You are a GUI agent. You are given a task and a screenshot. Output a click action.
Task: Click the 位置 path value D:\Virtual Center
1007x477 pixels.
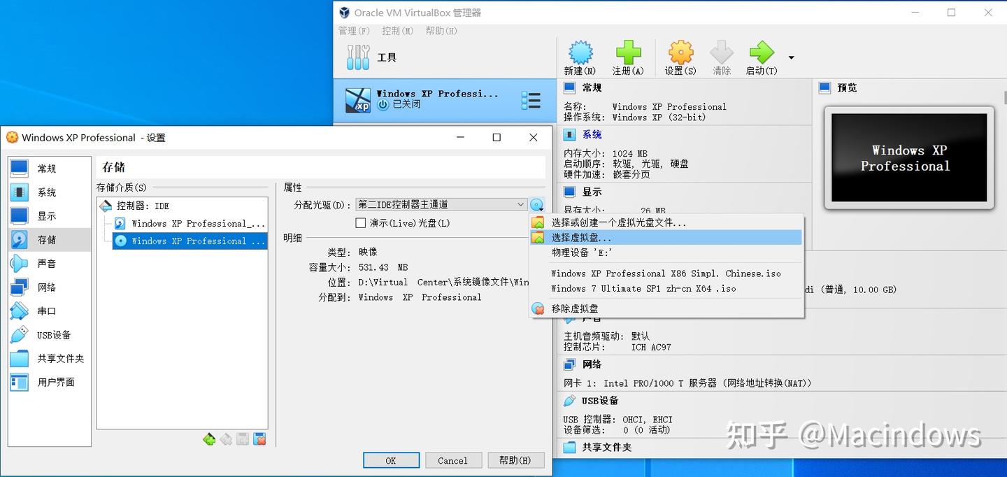tap(443, 283)
